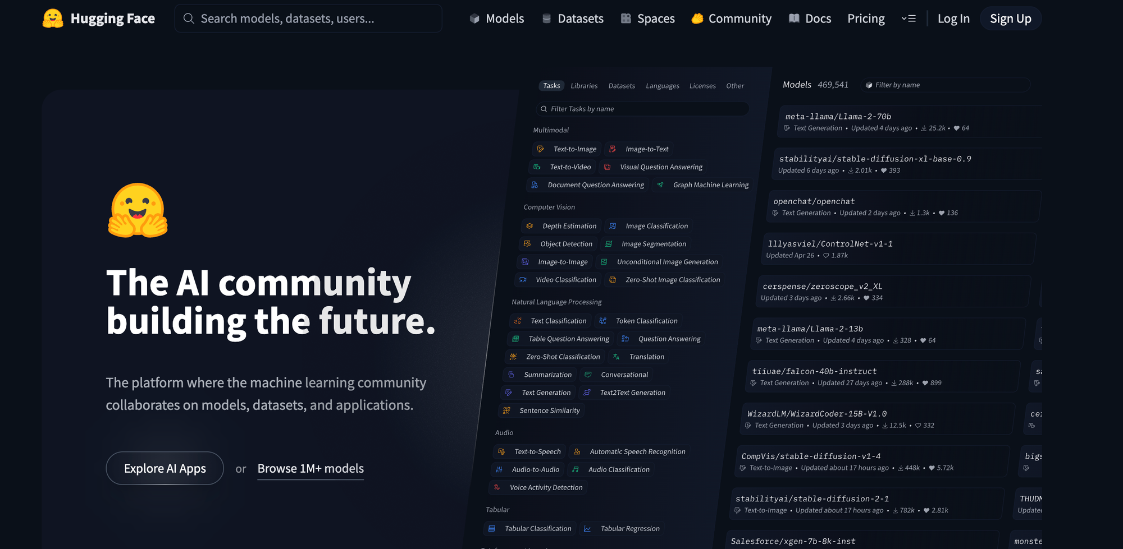Click the Image Classification icon
1123x549 pixels.
(613, 226)
